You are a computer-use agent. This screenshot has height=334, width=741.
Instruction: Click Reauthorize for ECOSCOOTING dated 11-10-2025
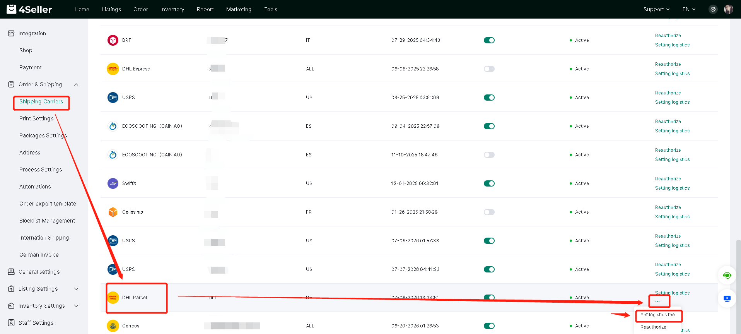668,150
